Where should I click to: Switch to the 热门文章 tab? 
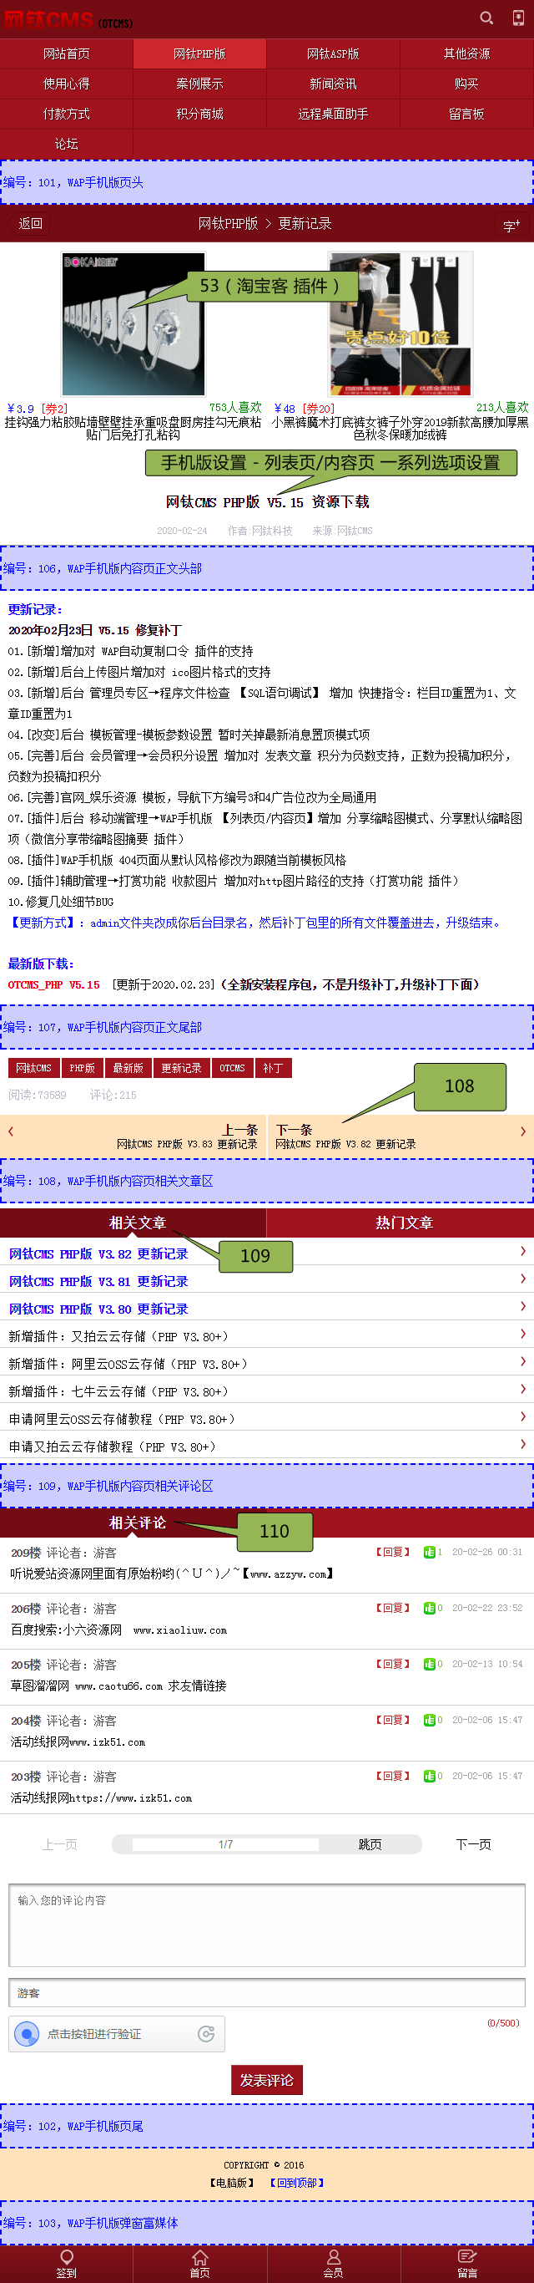(x=404, y=1223)
